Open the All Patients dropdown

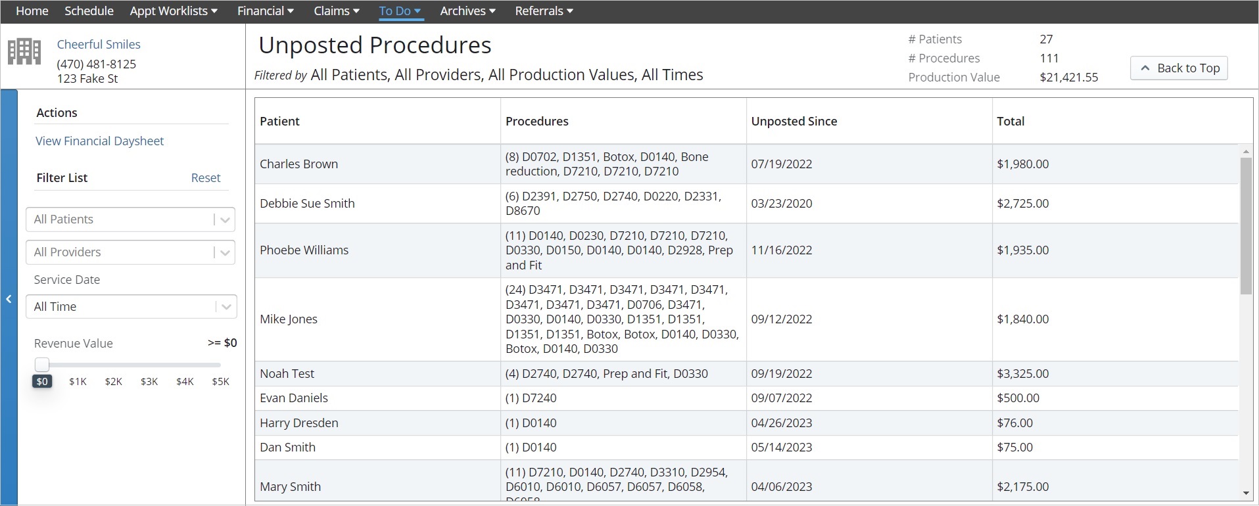pos(131,219)
